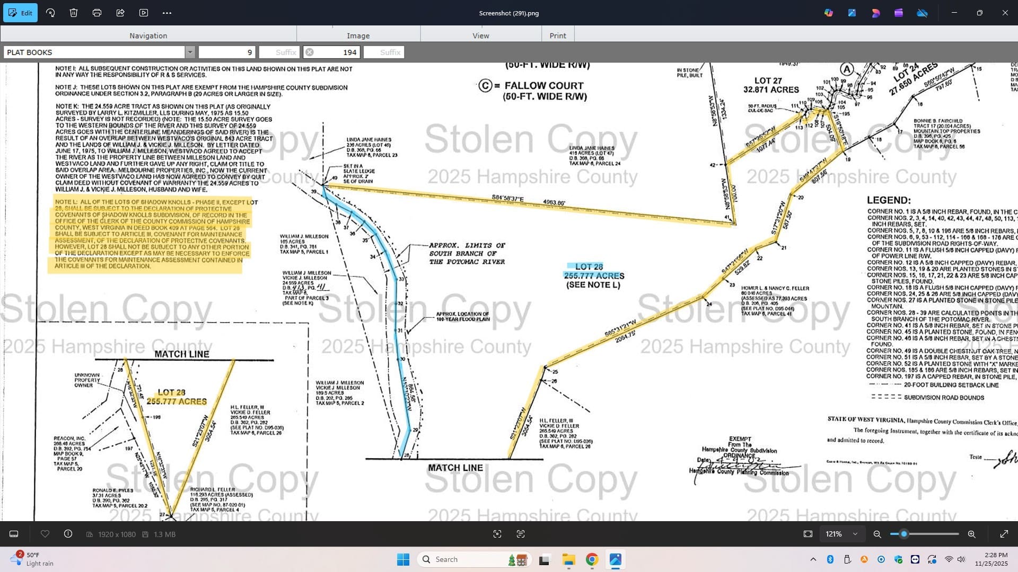Start slideshow with play icon

tap(144, 13)
